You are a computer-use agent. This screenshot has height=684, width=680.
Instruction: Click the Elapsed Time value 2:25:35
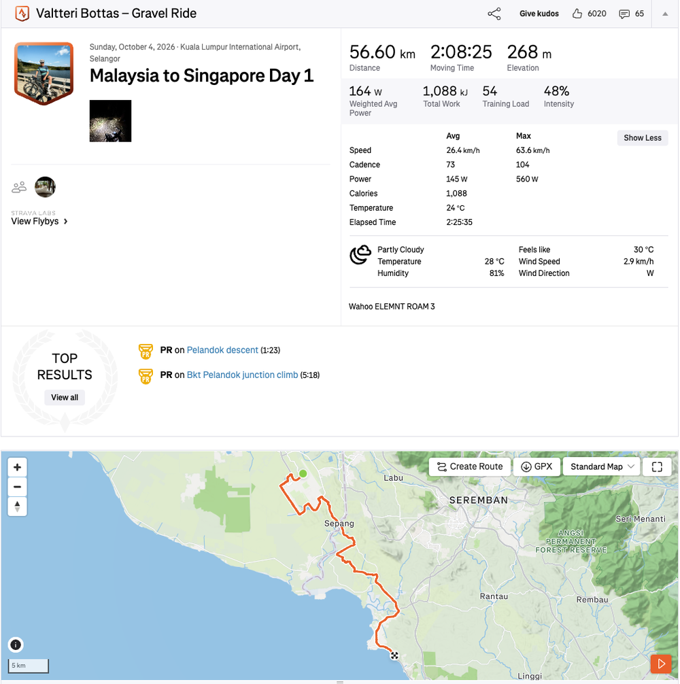coord(459,222)
